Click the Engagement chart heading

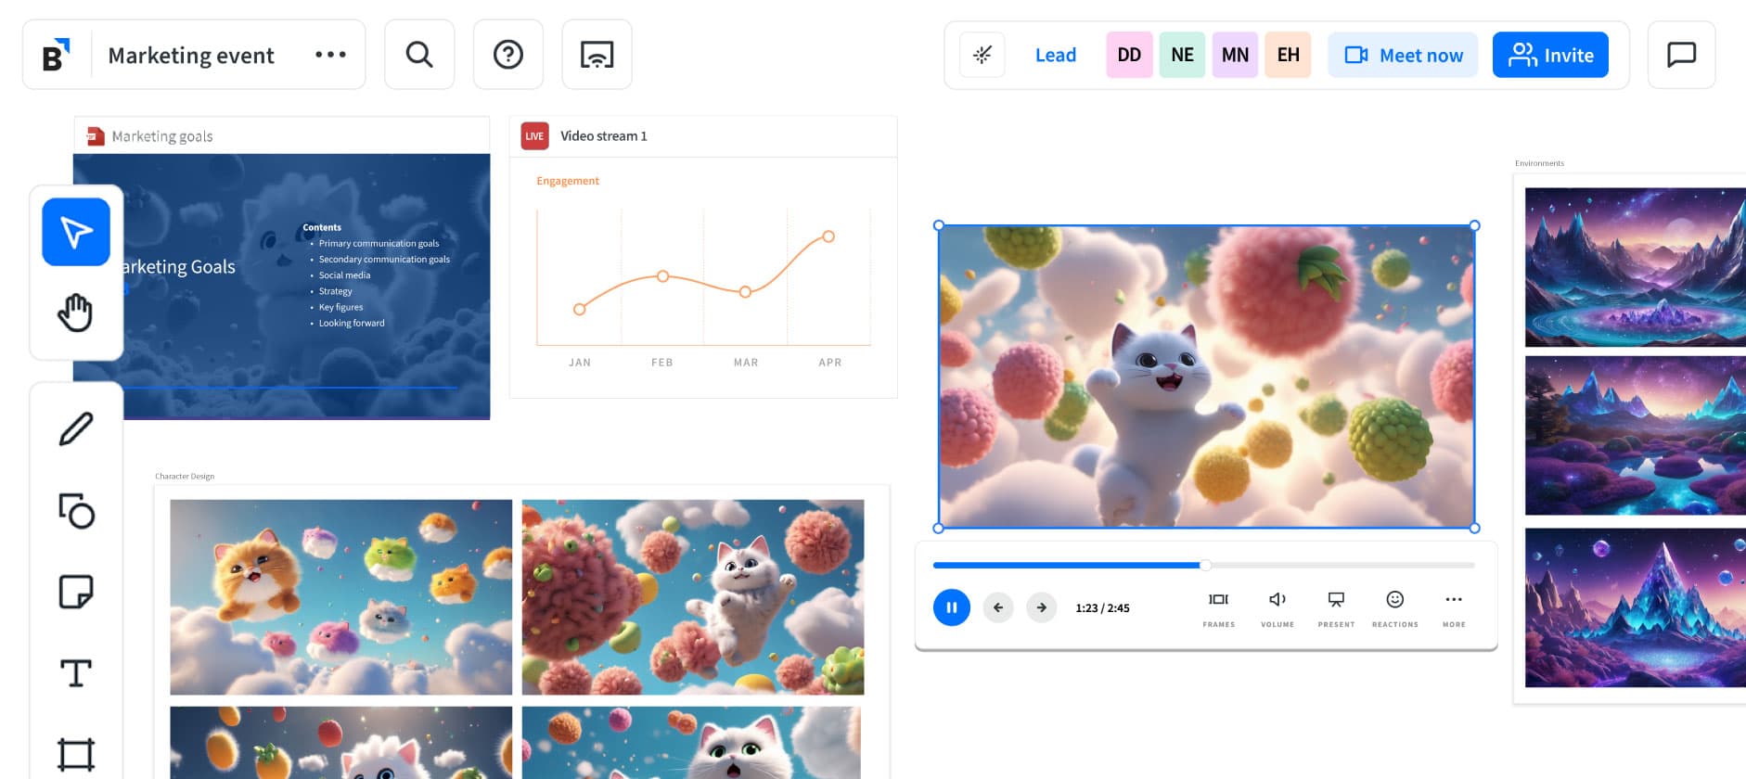(x=568, y=181)
